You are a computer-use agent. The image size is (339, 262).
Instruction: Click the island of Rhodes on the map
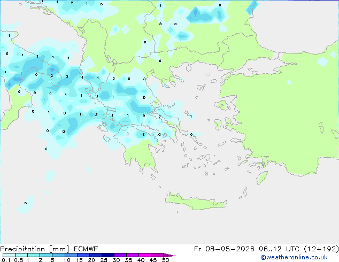[x=262, y=178]
